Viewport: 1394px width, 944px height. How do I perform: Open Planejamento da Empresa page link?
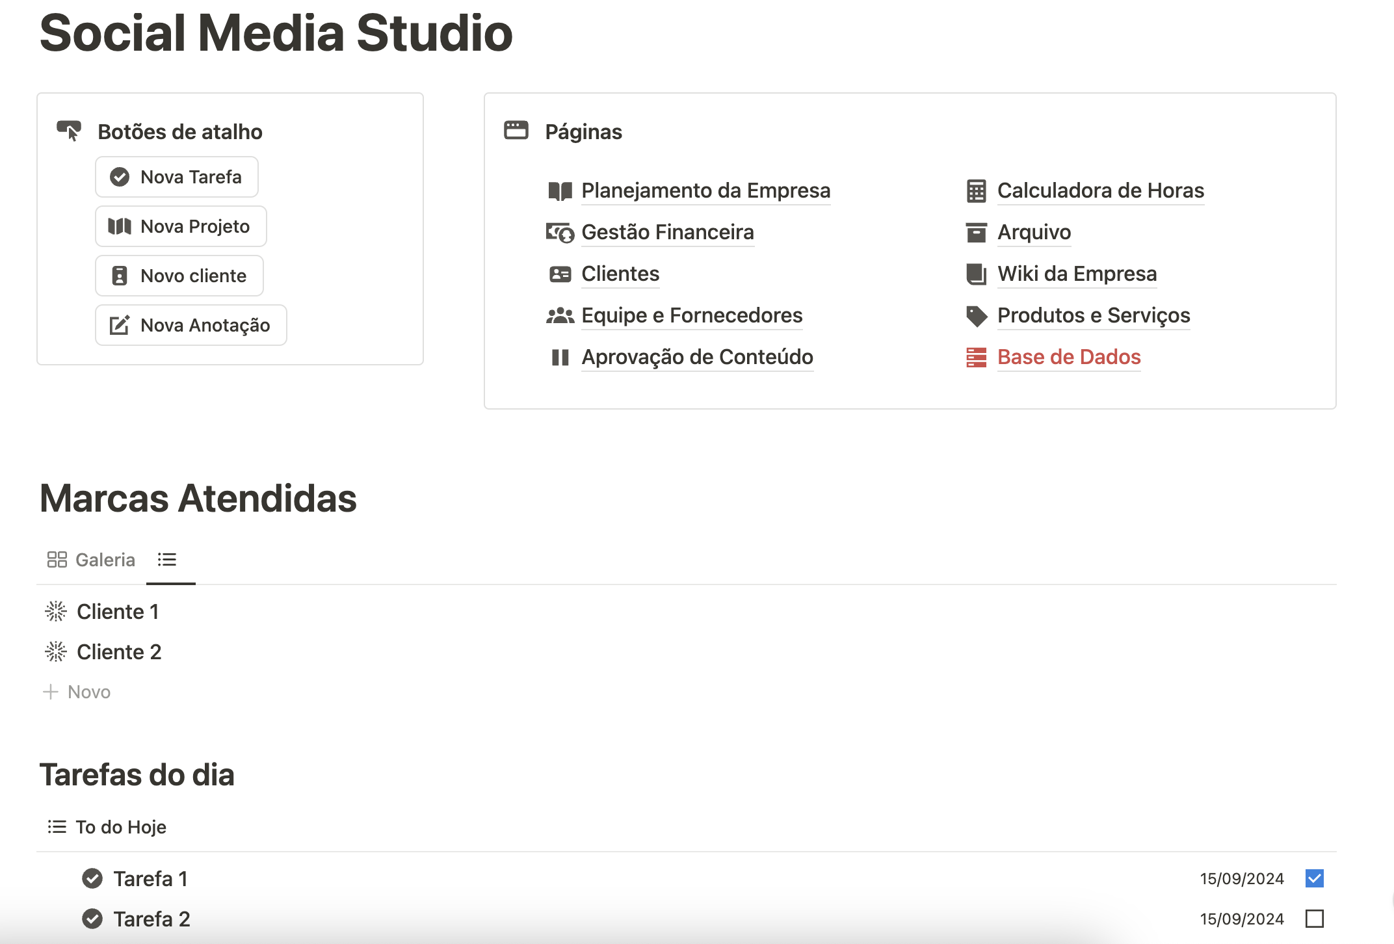point(706,190)
